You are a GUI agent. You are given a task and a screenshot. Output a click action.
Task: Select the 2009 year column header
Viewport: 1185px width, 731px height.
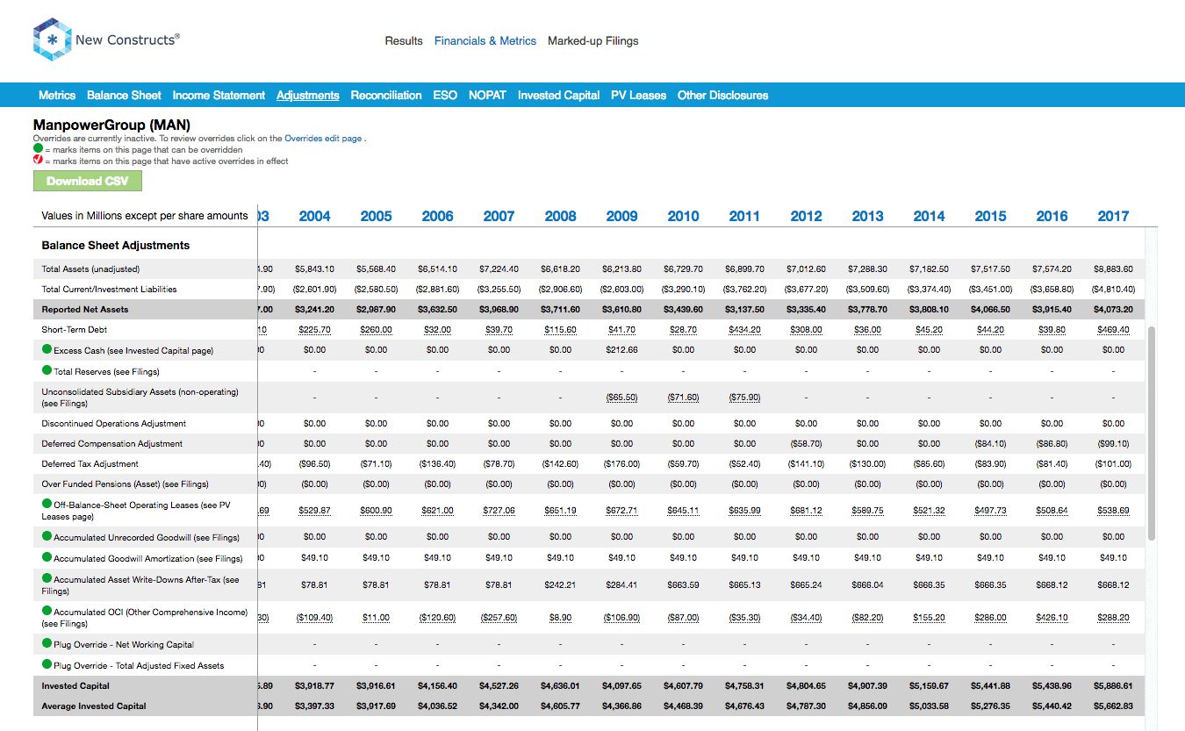[x=621, y=216]
